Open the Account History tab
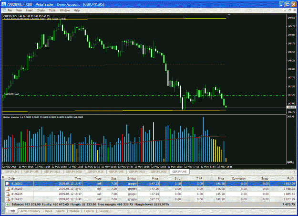 [x=31, y=211]
